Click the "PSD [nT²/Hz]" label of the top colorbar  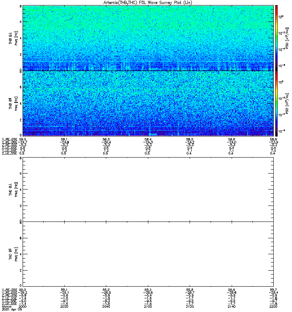(x=287, y=38)
